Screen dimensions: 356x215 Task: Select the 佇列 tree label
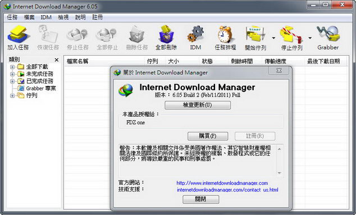pos(32,95)
